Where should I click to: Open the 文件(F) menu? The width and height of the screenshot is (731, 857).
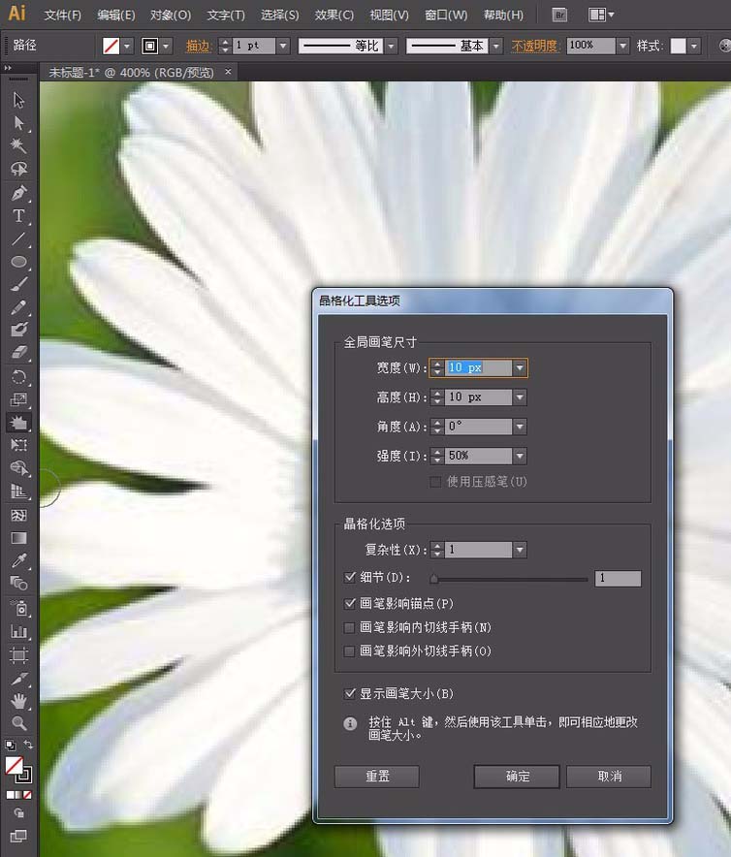tap(62, 16)
